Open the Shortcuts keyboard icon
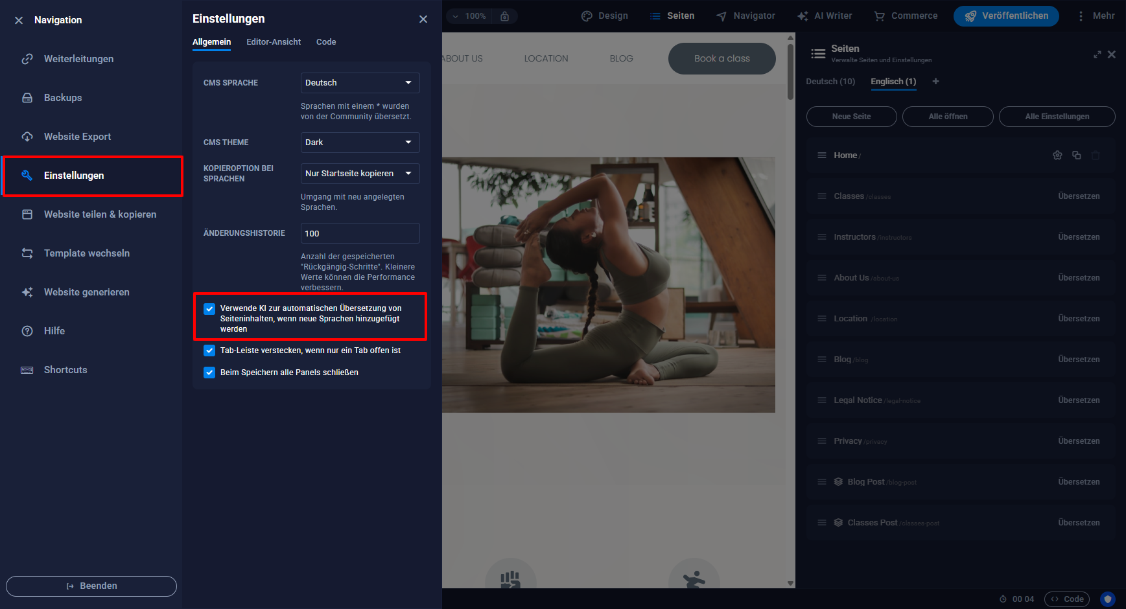The image size is (1126, 609). tap(27, 370)
